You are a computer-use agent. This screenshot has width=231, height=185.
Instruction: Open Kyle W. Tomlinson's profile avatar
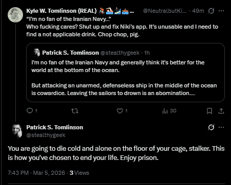(15, 15)
